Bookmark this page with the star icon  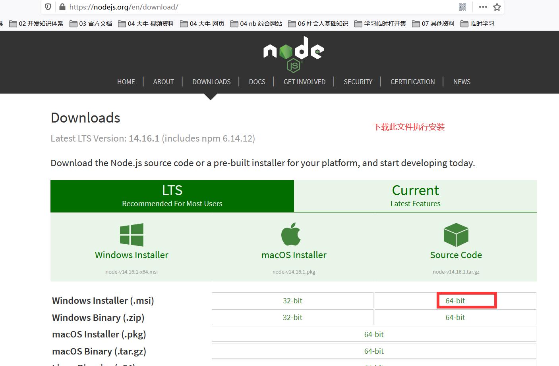tap(497, 7)
